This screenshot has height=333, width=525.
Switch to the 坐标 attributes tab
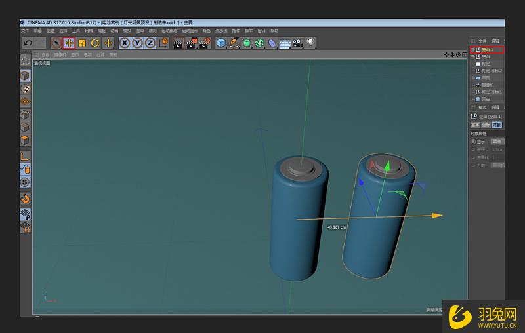pos(486,125)
